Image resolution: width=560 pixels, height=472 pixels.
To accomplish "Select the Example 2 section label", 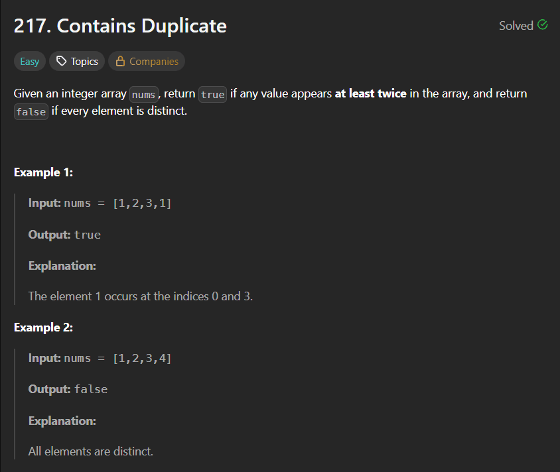I will tap(43, 327).
